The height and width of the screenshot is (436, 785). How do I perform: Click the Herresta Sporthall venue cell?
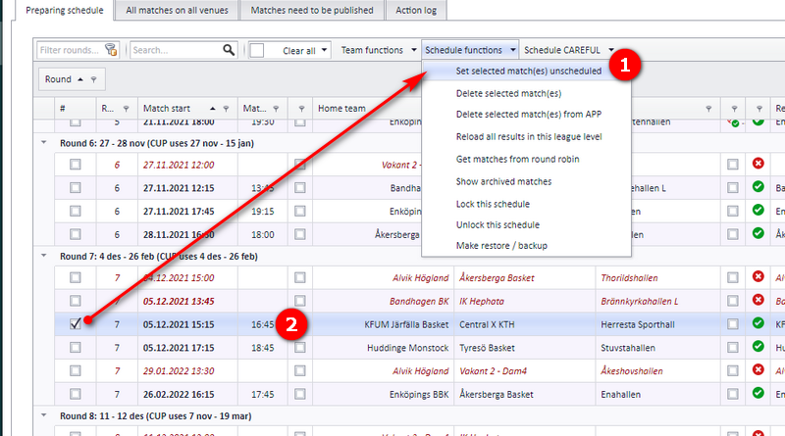click(x=657, y=324)
